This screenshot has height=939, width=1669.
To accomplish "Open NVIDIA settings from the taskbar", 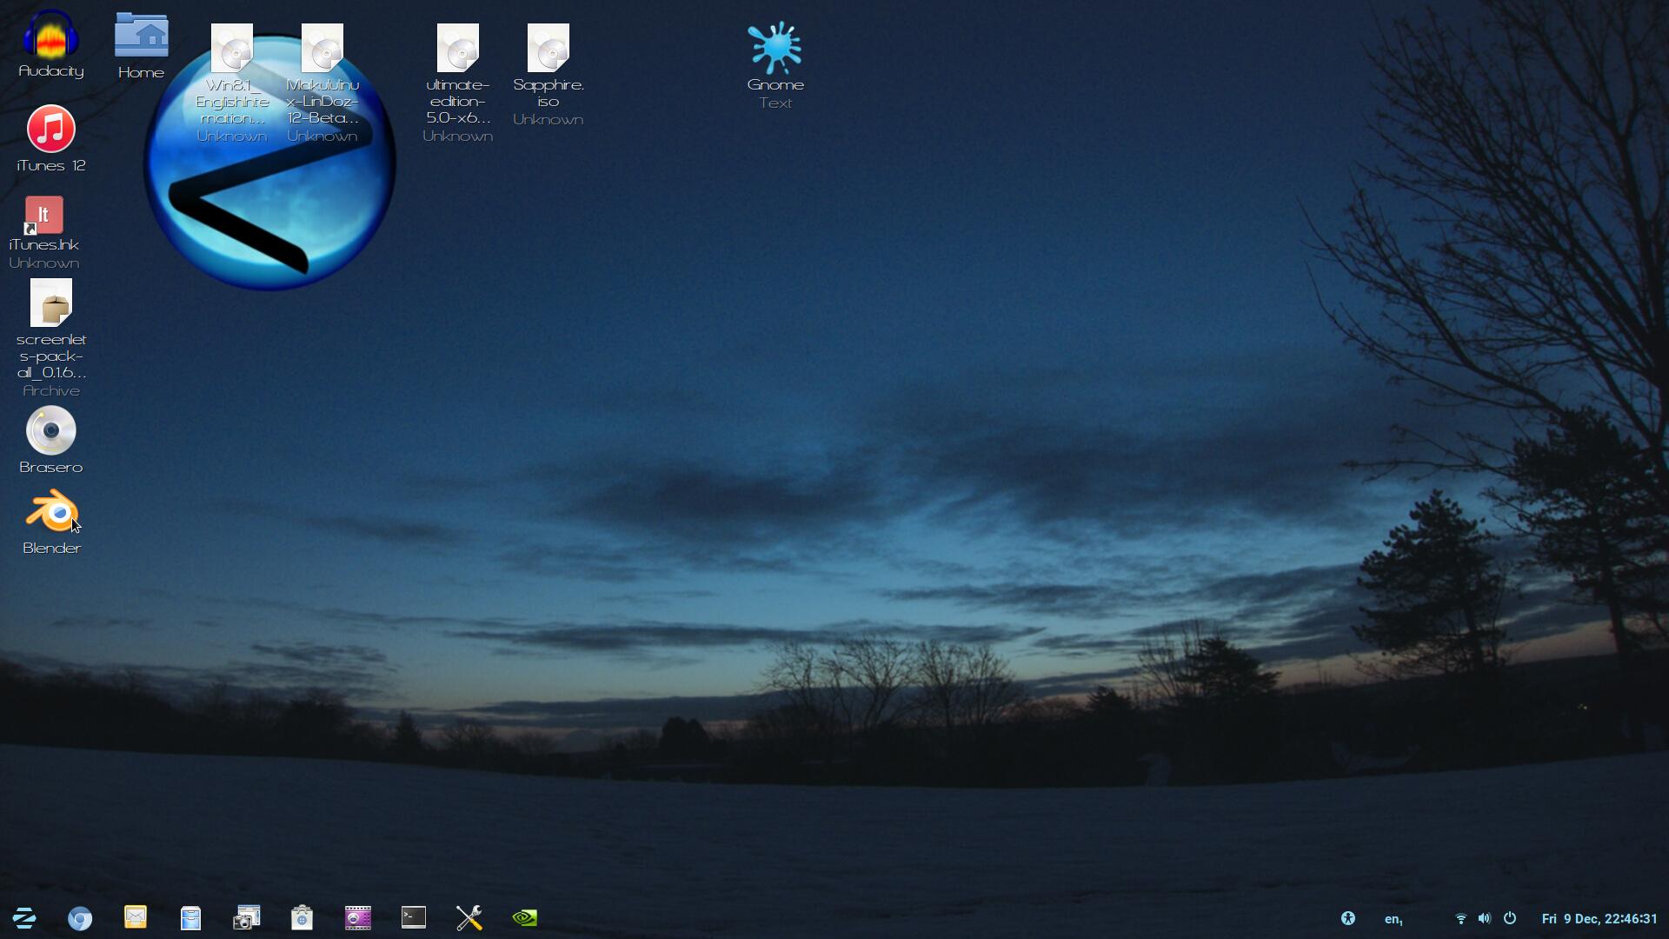I will pos(525,918).
